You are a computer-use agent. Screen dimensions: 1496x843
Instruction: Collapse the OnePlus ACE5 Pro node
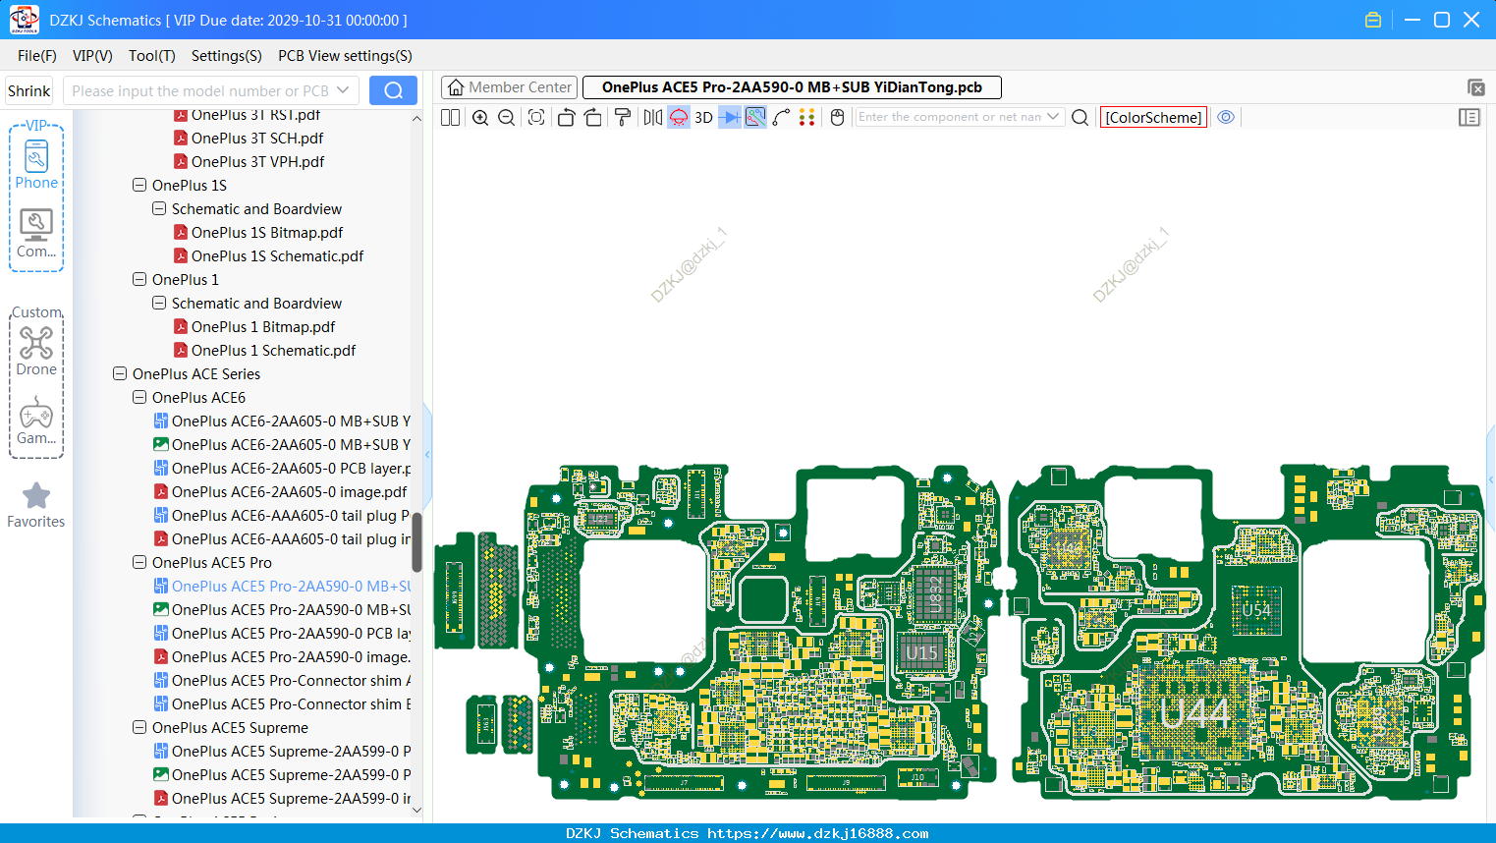coord(139,562)
